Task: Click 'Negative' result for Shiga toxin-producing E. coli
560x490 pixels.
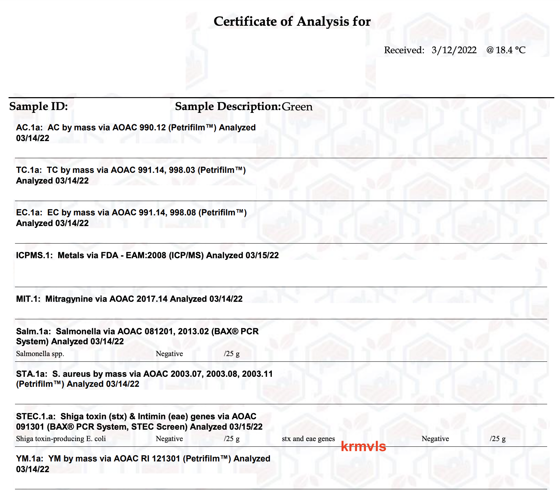Action: tap(169, 439)
